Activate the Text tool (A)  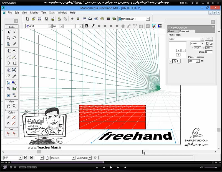pos(14,51)
